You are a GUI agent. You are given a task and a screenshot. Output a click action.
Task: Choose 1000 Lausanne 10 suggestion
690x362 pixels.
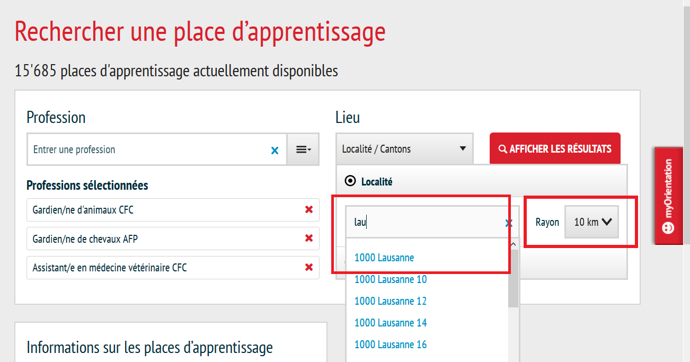(x=391, y=279)
